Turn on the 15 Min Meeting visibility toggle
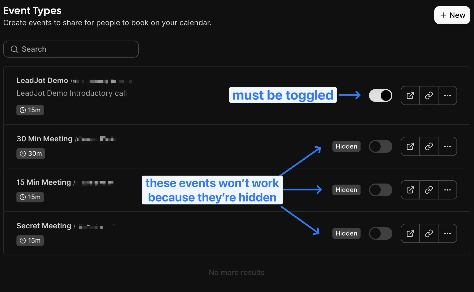The width and height of the screenshot is (474, 292). [381, 190]
